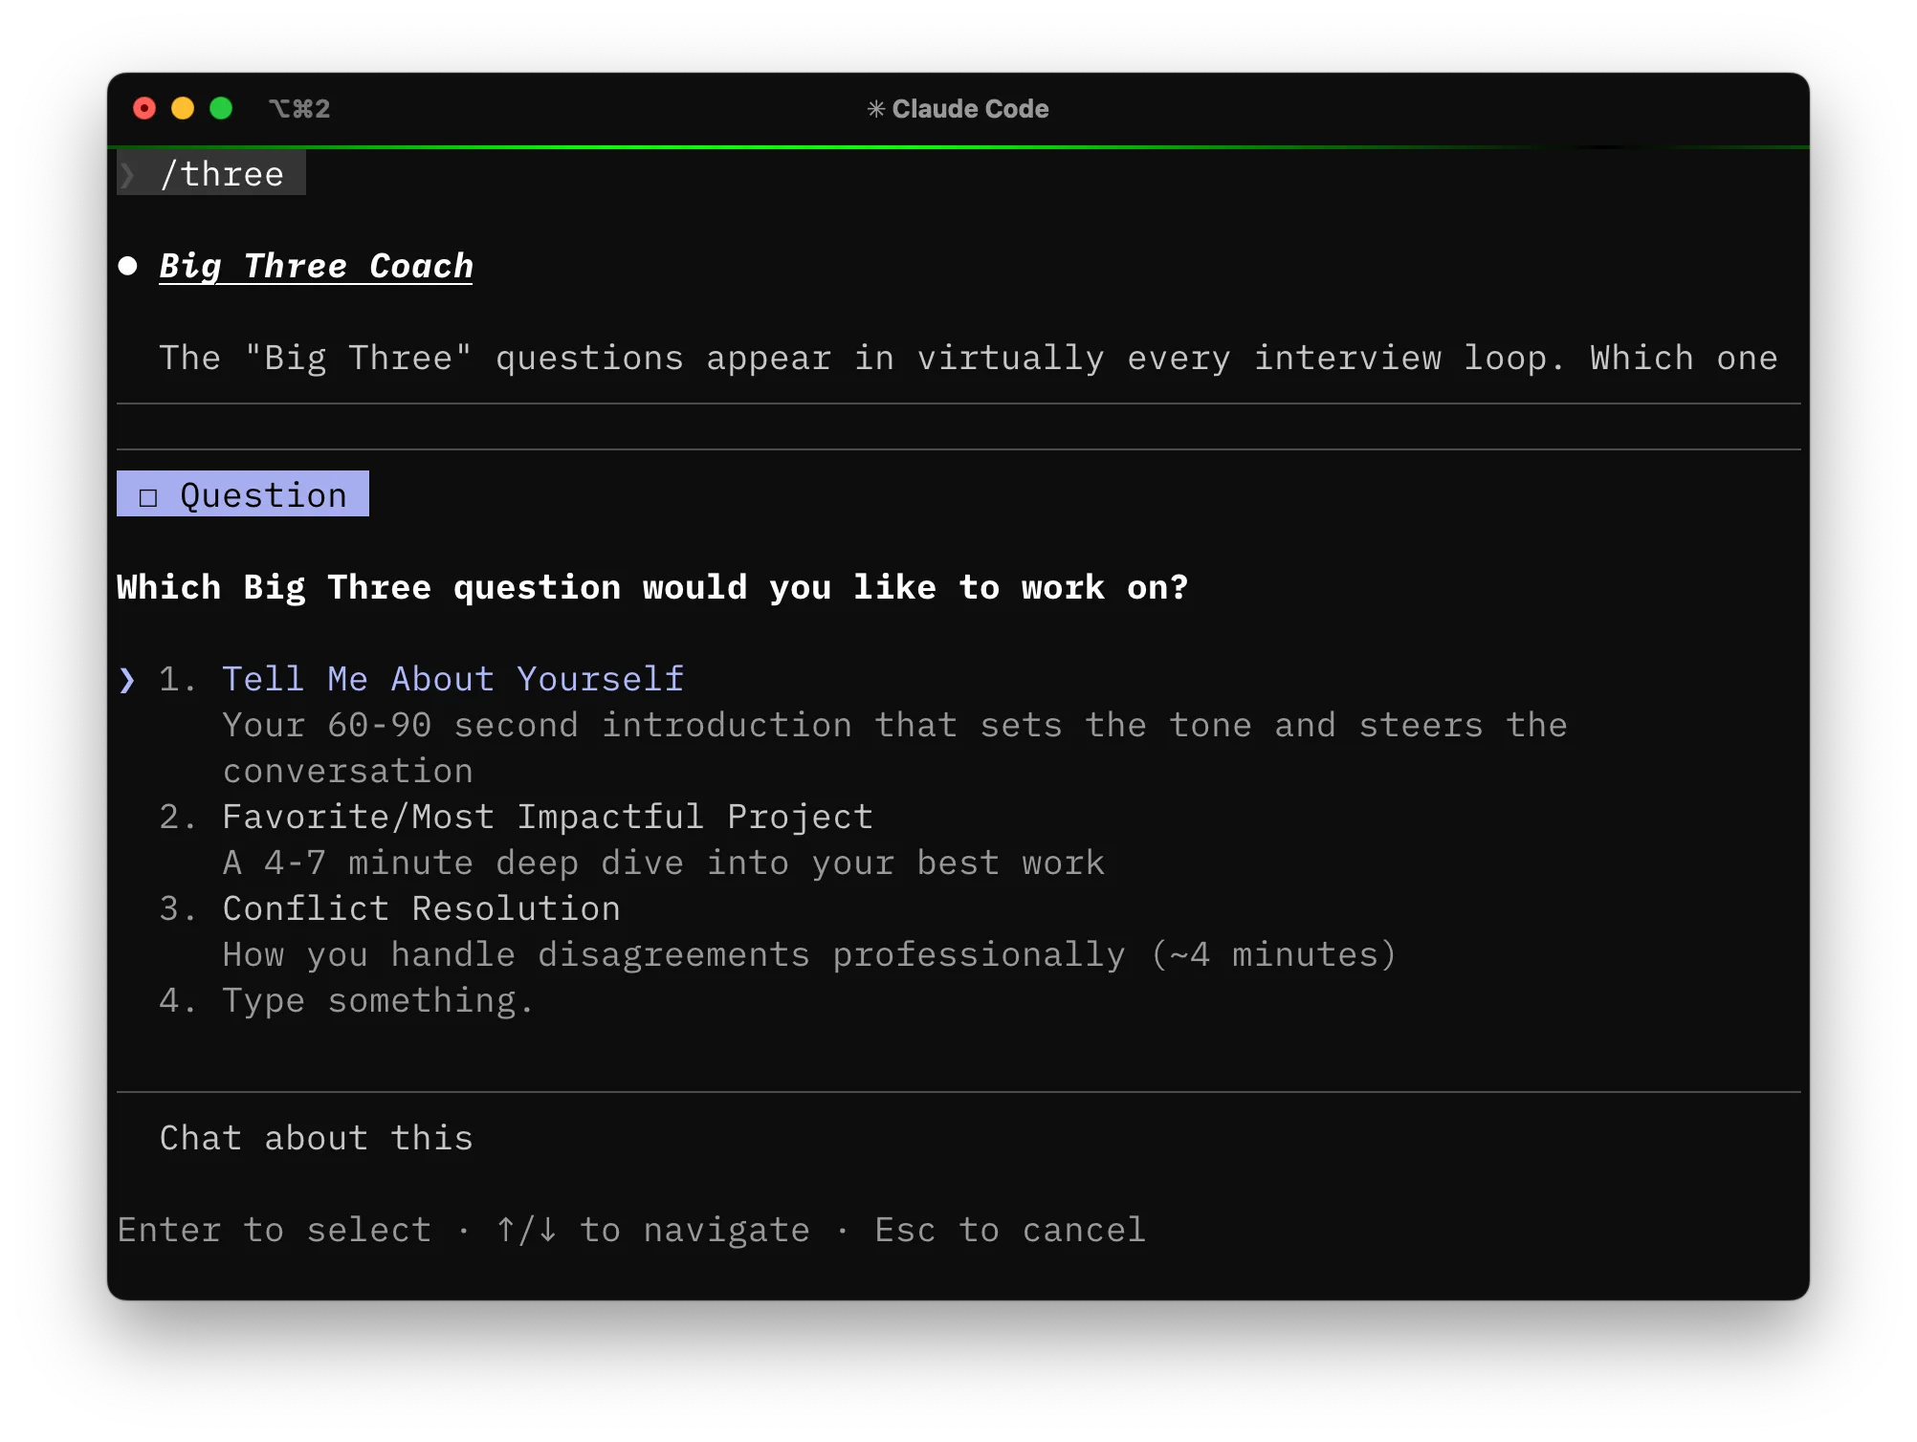
Task: Click the Claude Code asterisk icon in title
Action: [875, 109]
